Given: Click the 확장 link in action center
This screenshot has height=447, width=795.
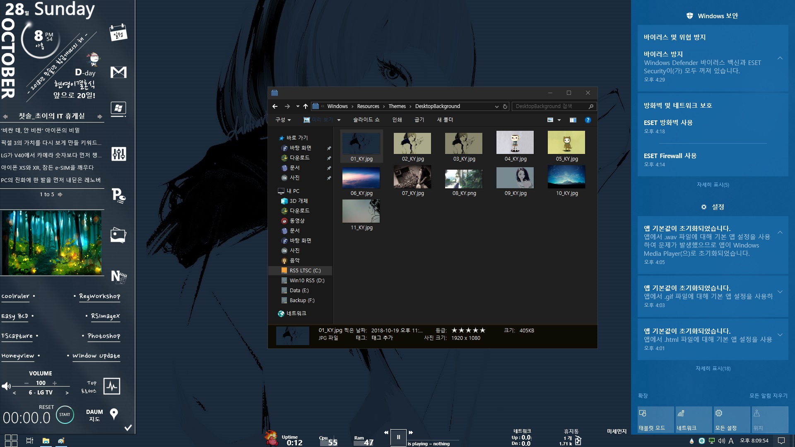Looking at the screenshot, I should coord(643,396).
